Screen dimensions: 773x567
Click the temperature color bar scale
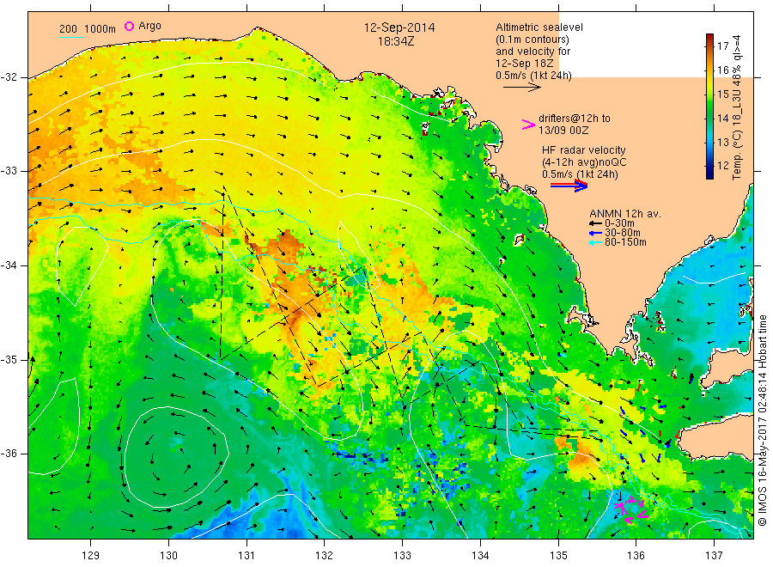tap(710, 106)
